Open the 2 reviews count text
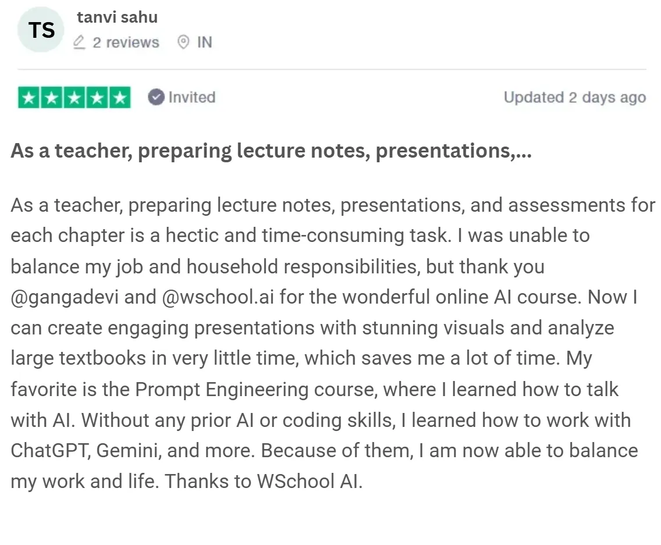 (x=126, y=42)
